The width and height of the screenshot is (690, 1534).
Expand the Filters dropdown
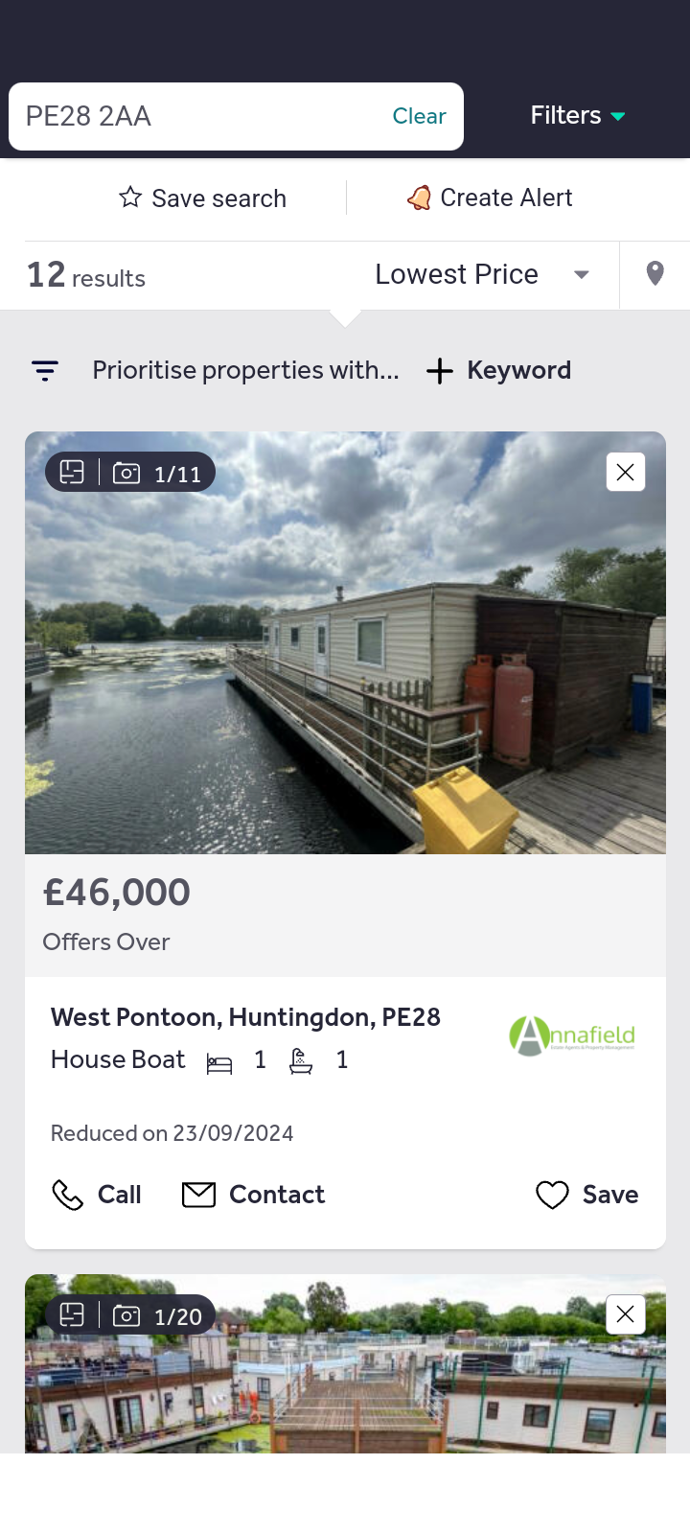click(578, 116)
